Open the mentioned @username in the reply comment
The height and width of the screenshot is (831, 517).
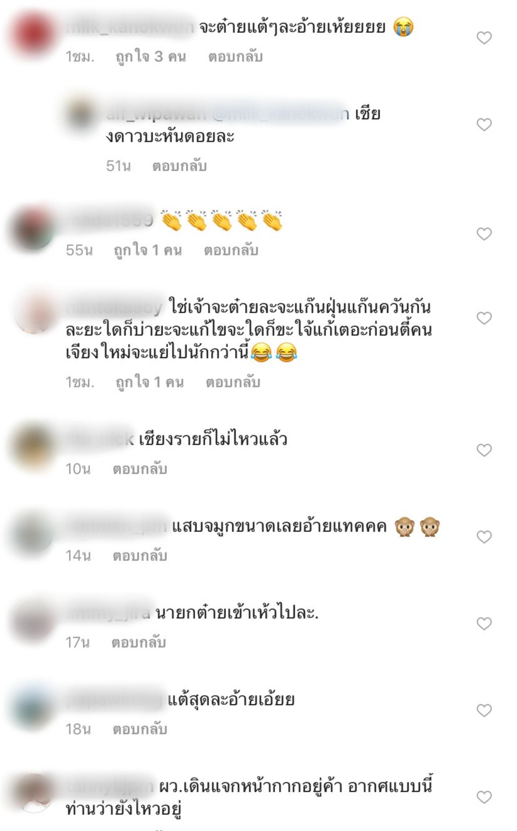280,114
